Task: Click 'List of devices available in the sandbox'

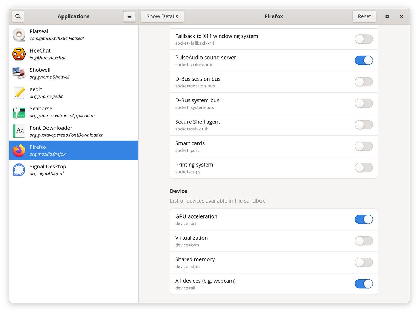Action: click(218, 201)
